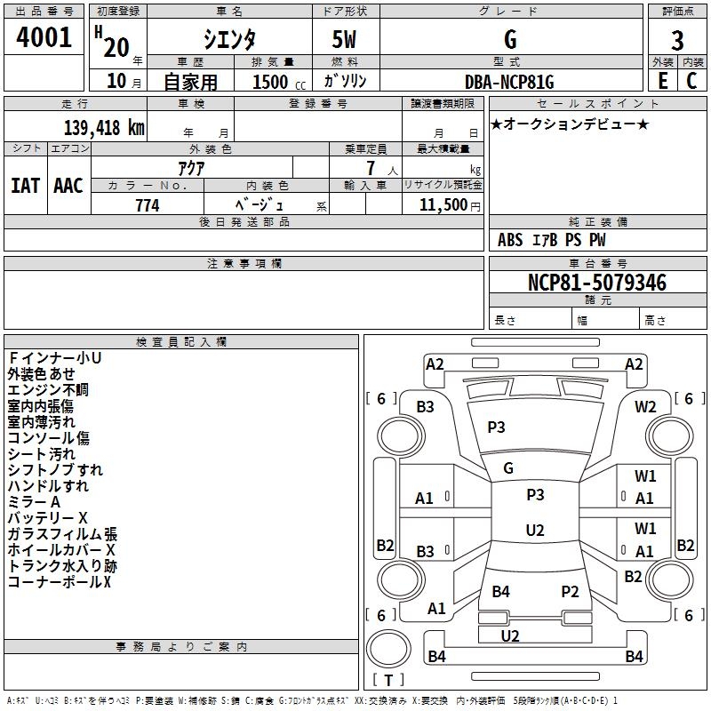The width and height of the screenshot is (711, 711).
Task: Click the lot number 4001 field
Action: click(44, 36)
